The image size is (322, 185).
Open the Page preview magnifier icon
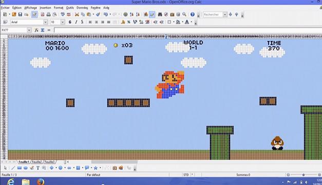click(x=54, y=14)
